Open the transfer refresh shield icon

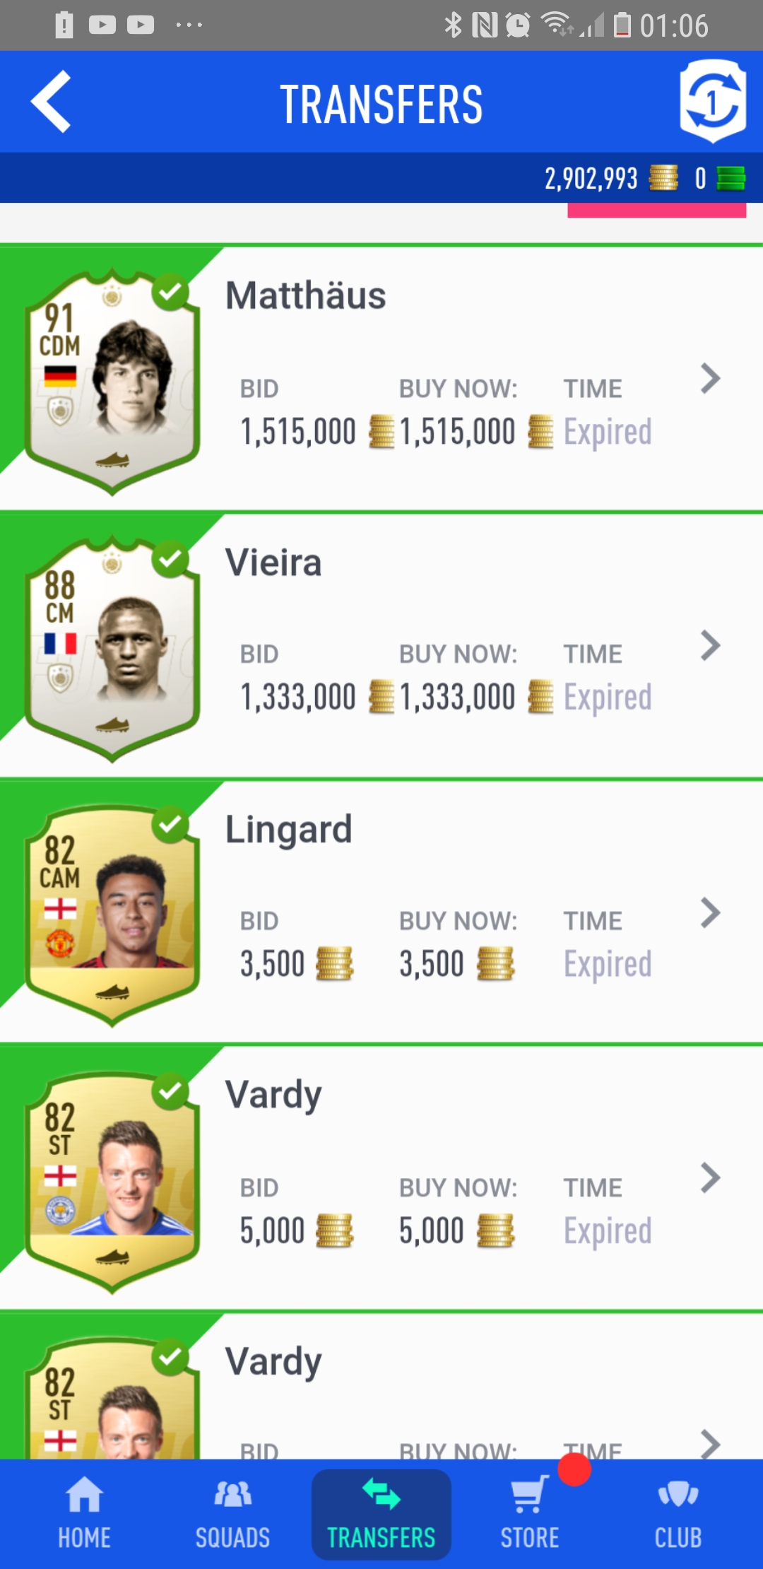(x=713, y=101)
